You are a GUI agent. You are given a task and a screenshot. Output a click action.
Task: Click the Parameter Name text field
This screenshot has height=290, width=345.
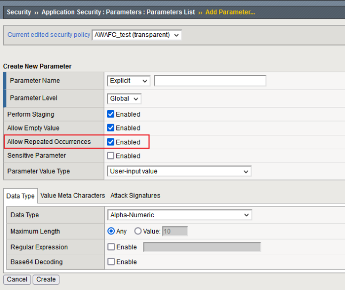coord(210,81)
